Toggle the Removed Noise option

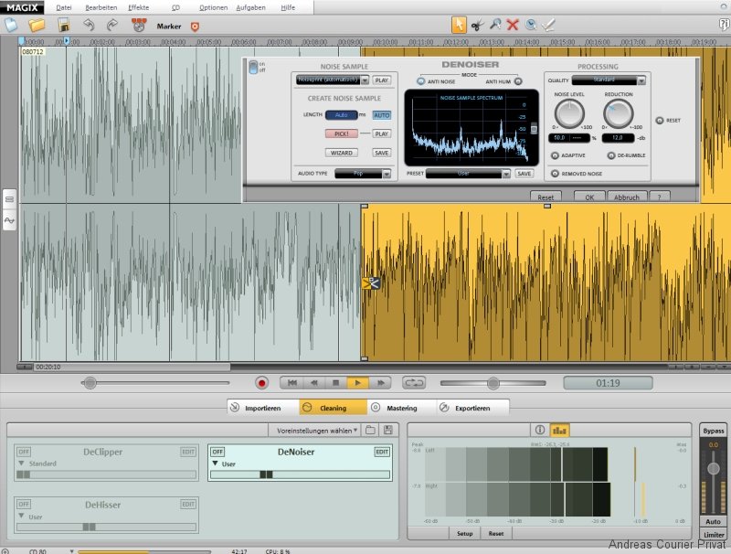[555, 174]
